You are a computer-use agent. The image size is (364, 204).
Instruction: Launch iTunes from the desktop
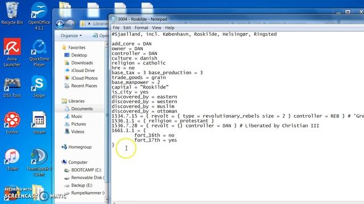[x=12, y=160]
